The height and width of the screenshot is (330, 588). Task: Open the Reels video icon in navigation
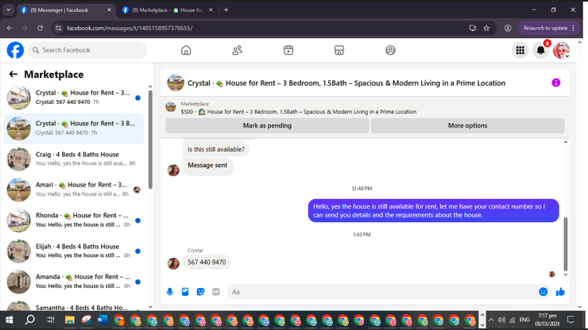[x=288, y=50]
